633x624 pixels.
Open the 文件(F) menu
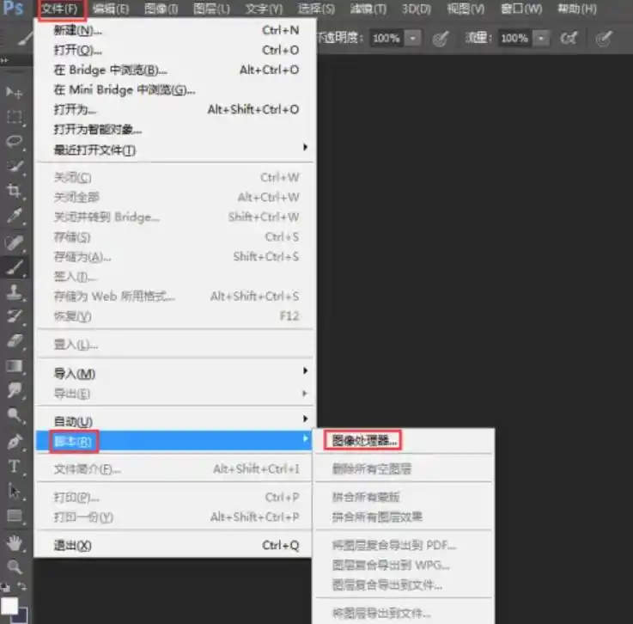(60, 9)
